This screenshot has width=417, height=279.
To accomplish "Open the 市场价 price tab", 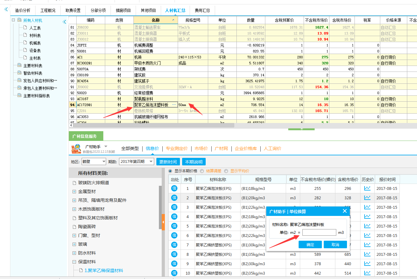I will pos(201,148).
